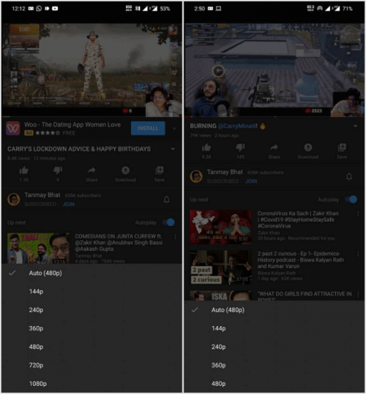Install the Woo dating app
366x394 pixels.
[x=148, y=129]
